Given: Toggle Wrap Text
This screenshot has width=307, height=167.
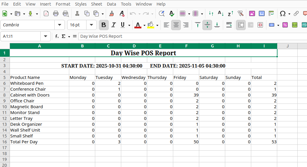Looking at the screenshot, I should coord(229,25).
